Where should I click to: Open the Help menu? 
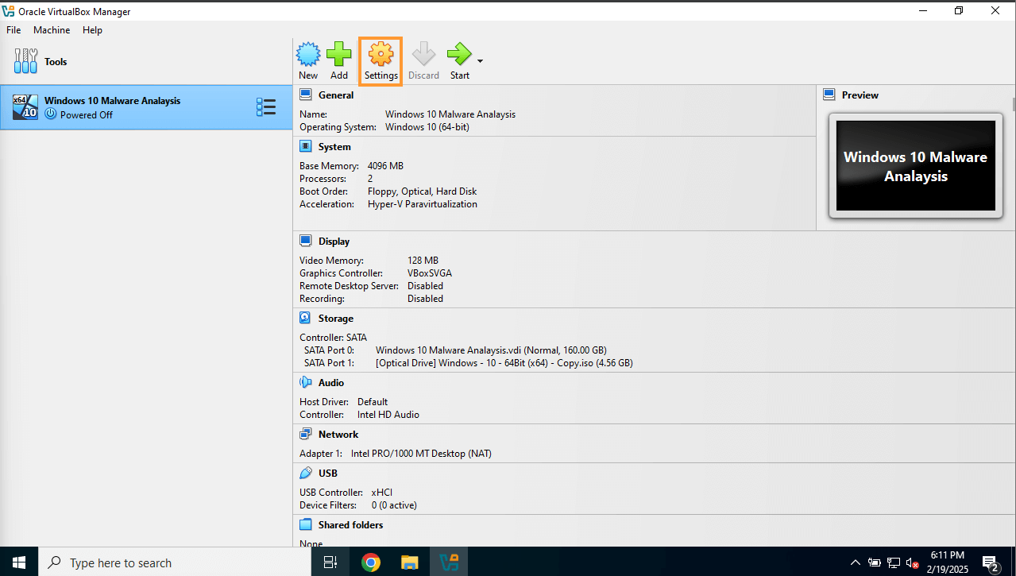92,30
